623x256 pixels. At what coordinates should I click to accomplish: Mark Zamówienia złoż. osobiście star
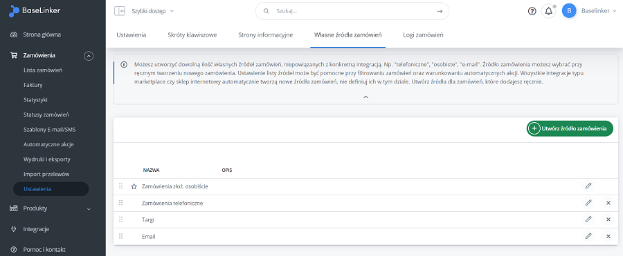point(134,186)
